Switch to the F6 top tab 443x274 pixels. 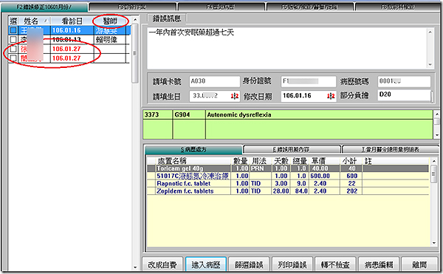398,7
